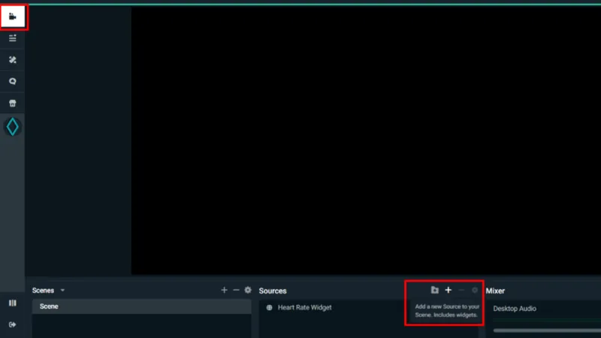
Task: Expand the Scenes collection dropdown arrow
Action: [x=62, y=291]
